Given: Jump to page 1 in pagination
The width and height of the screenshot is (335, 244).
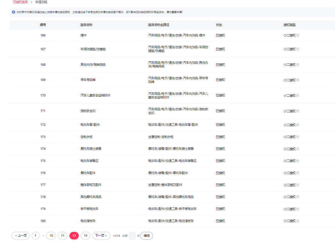Looking at the screenshot, I should click(x=36, y=236).
